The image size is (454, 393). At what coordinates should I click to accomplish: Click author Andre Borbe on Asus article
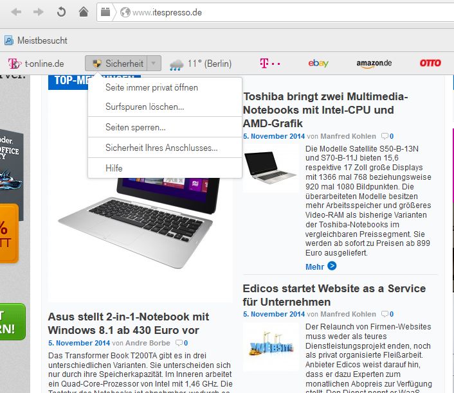148,343
